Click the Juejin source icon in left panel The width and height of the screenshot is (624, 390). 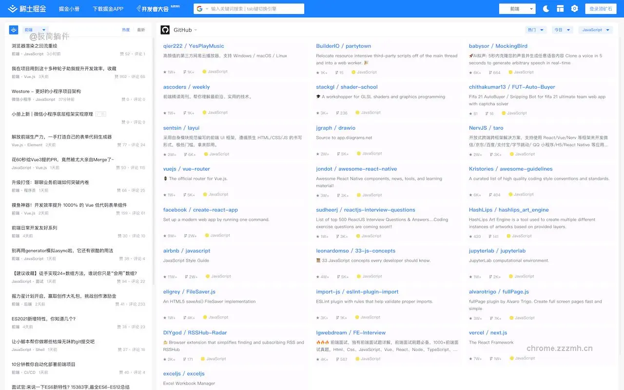click(x=14, y=30)
